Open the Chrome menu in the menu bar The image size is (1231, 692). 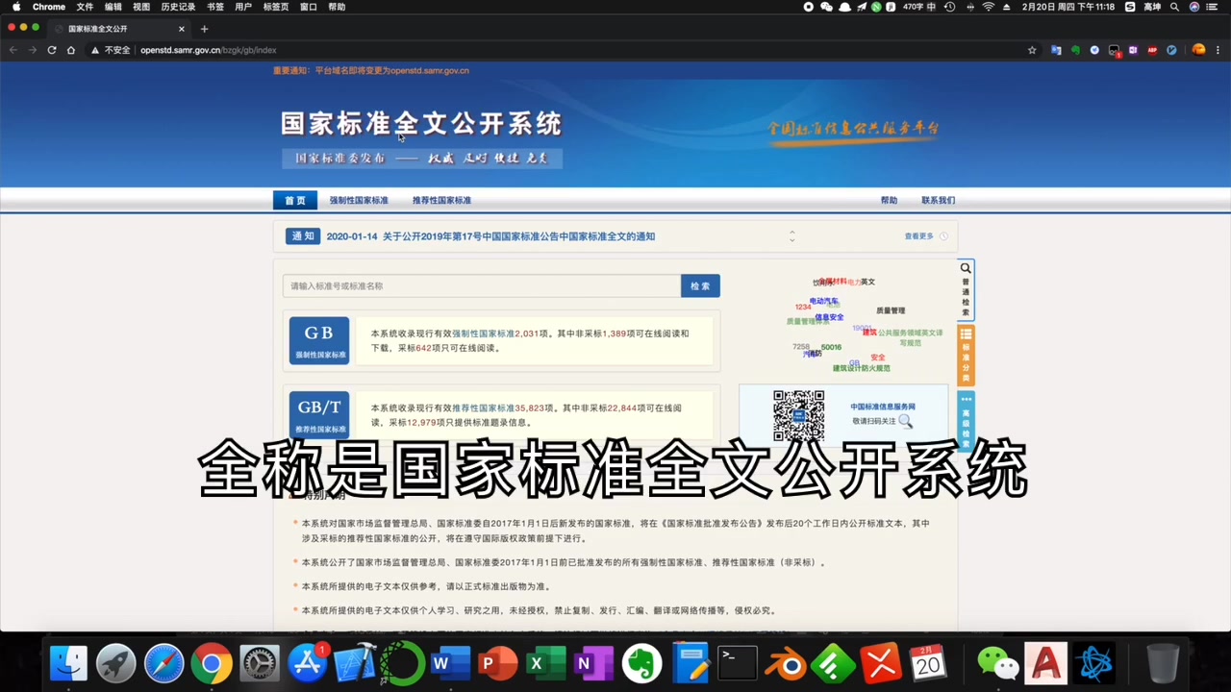(49, 7)
